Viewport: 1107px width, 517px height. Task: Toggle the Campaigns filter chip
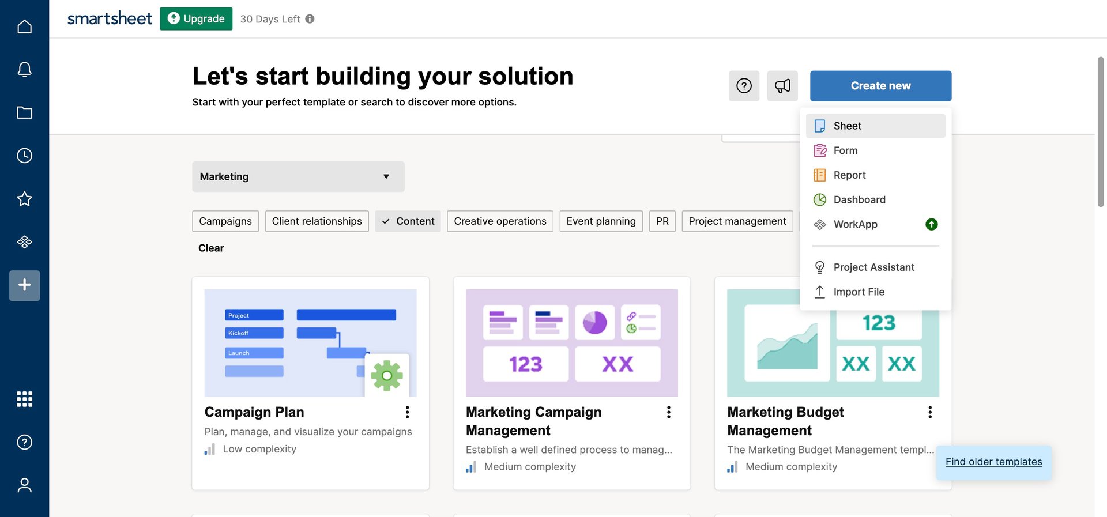click(225, 221)
